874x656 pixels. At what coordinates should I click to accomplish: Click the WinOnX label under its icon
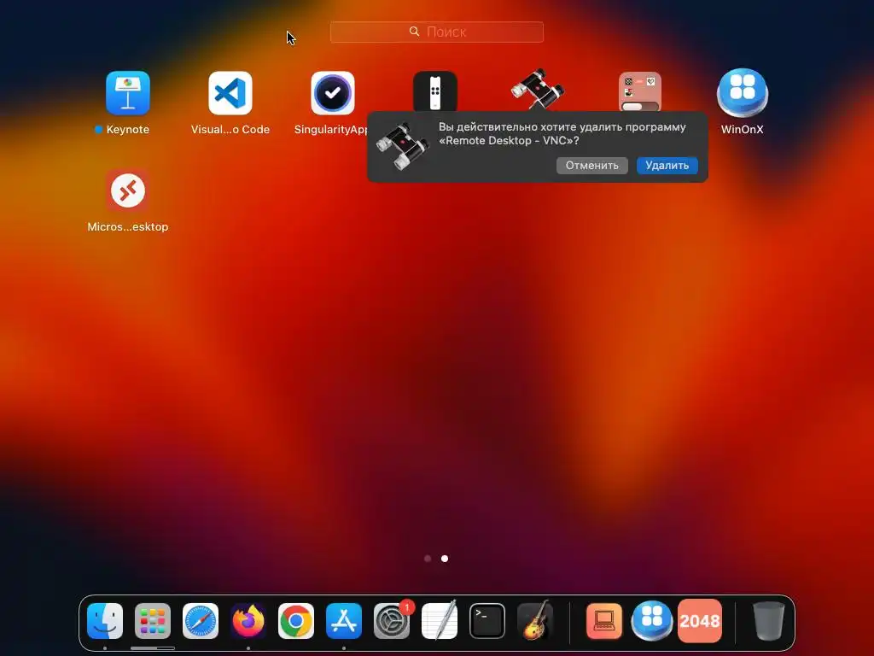coord(742,130)
